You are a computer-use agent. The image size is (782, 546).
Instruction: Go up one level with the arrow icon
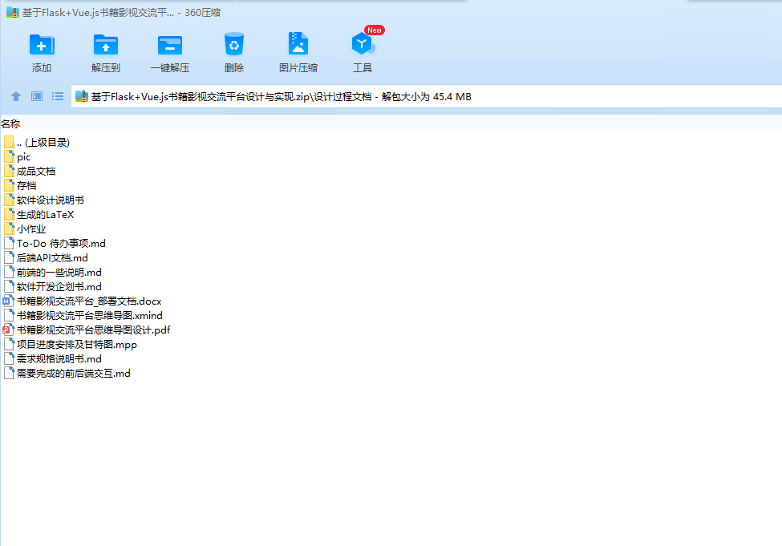point(16,96)
